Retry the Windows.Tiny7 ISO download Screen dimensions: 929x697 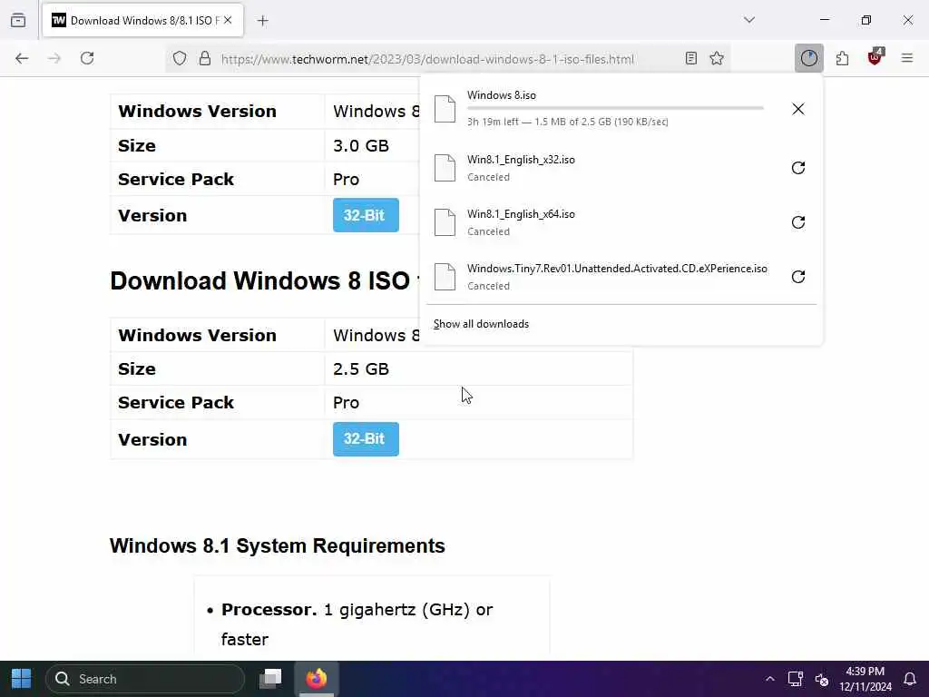point(798,277)
